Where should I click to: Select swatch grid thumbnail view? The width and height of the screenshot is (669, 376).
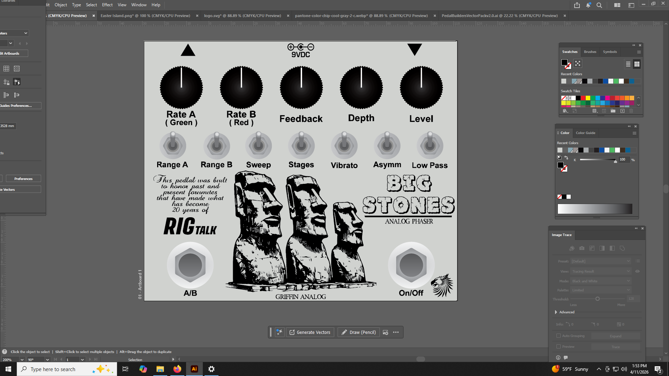pos(637,64)
